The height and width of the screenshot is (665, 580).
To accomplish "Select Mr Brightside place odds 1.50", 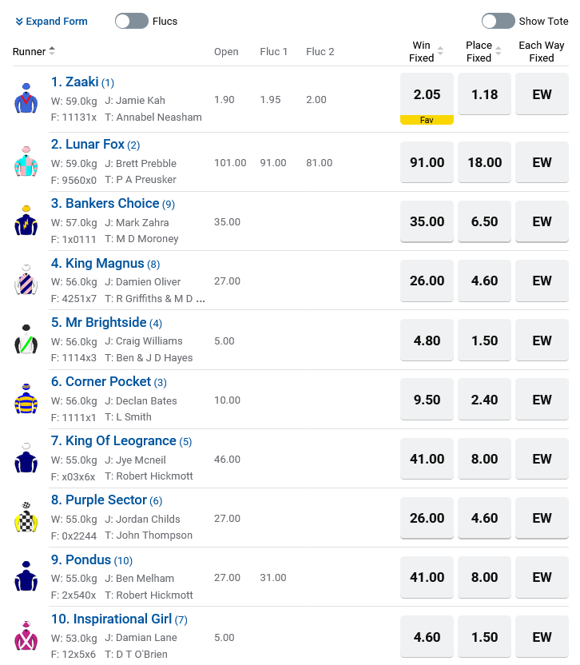I will click(485, 340).
